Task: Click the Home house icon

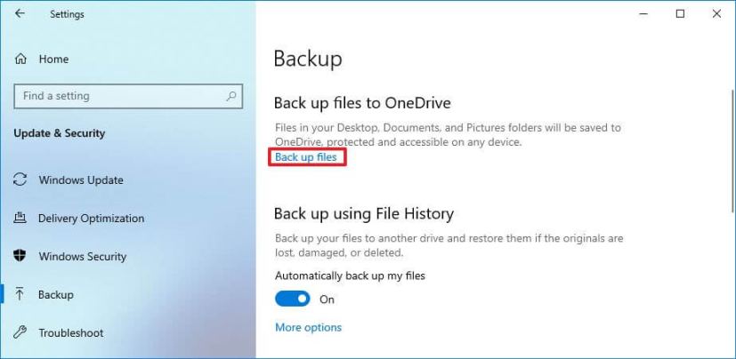Action: pyautogui.click(x=20, y=59)
